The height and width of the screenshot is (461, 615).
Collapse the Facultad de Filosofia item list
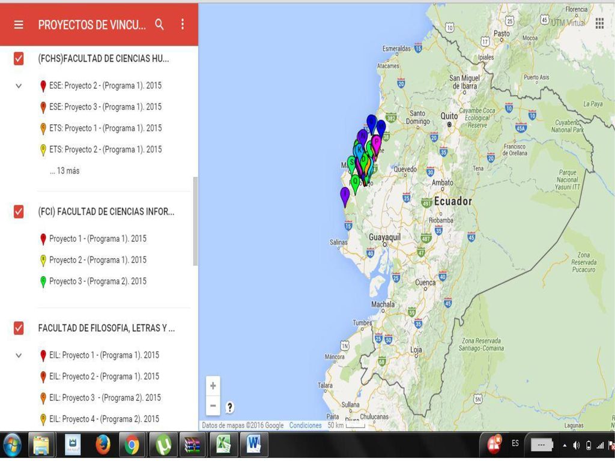point(19,355)
